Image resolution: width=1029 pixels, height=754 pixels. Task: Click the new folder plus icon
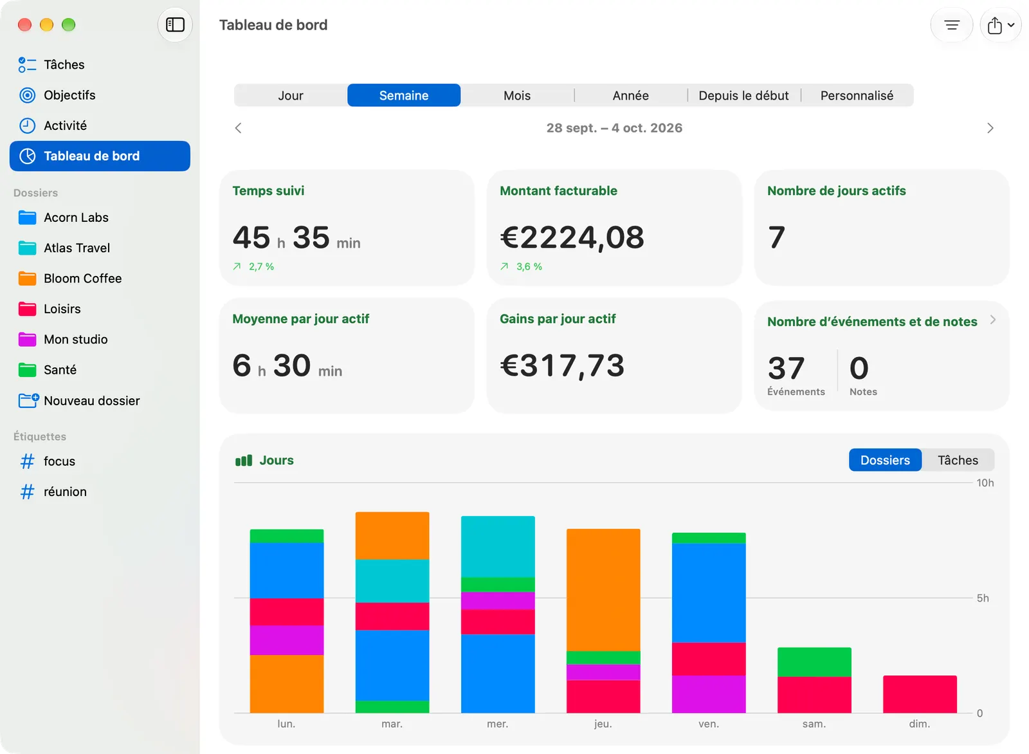click(28, 400)
